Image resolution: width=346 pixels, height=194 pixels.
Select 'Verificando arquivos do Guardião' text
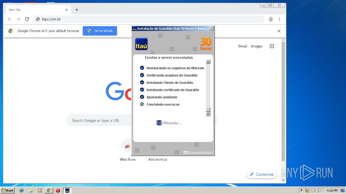click(x=172, y=75)
